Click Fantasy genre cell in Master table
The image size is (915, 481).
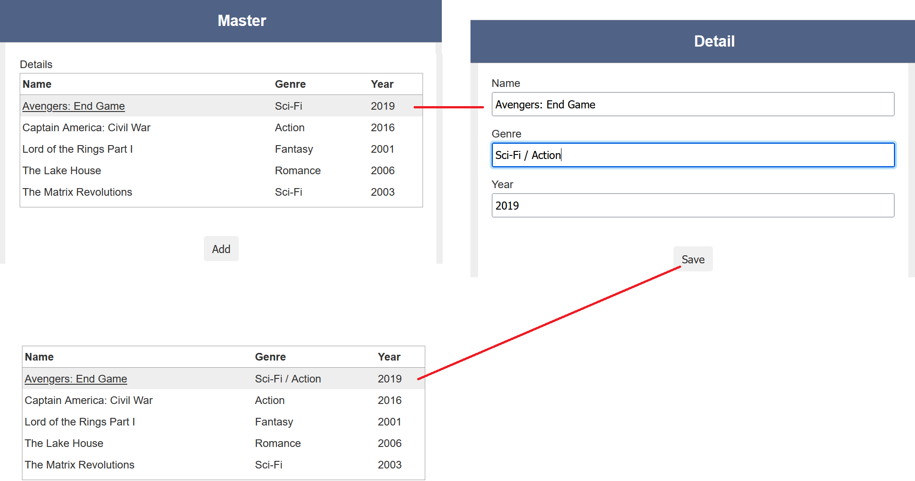pos(294,149)
